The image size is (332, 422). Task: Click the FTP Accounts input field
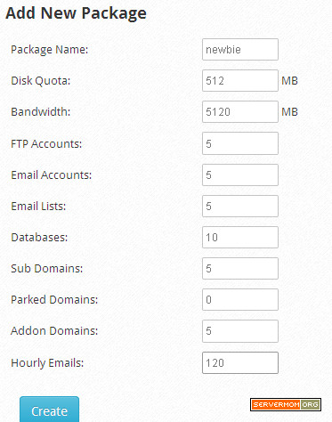tap(240, 143)
